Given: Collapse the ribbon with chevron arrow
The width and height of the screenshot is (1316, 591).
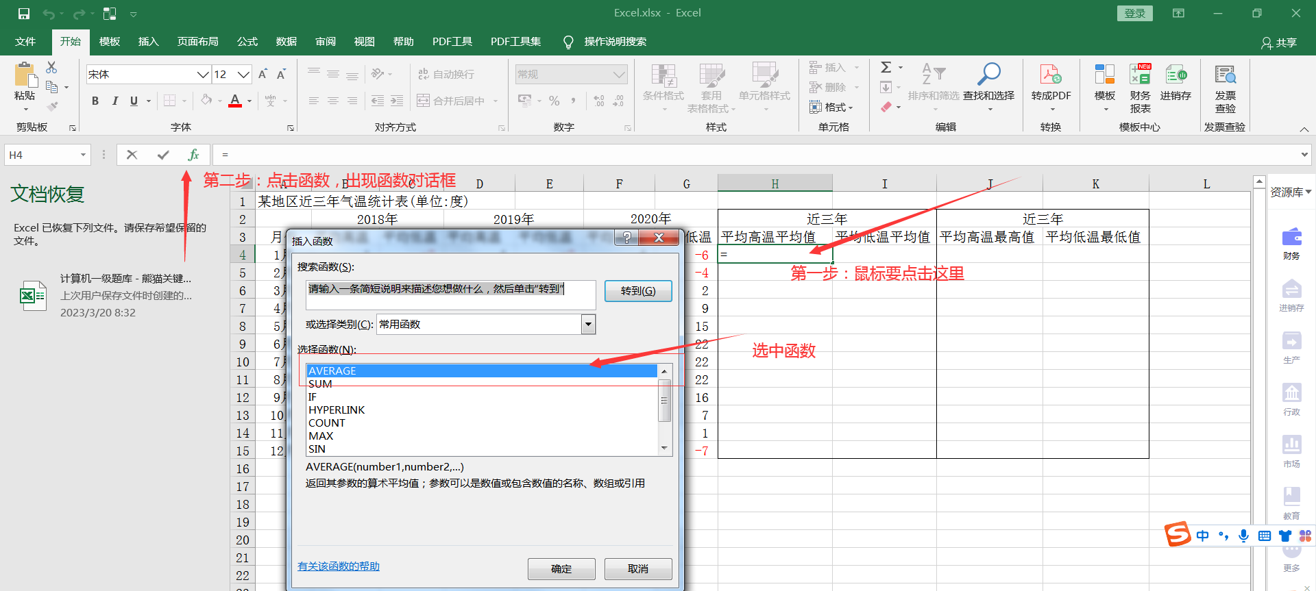Looking at the screenshot, I should click(1304, 129).
